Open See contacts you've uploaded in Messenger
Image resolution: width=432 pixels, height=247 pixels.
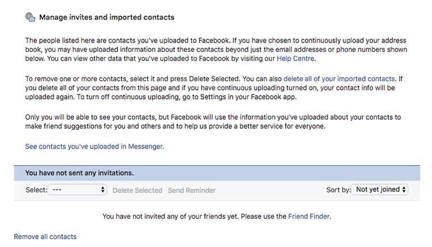(94, 146)
